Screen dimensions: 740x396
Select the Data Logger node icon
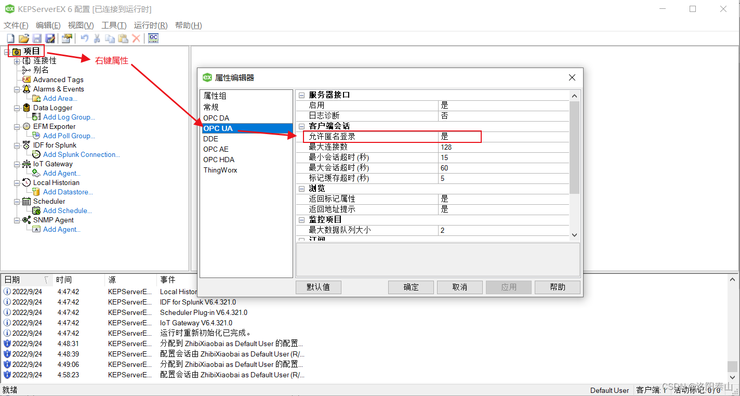tap(27, 108)
